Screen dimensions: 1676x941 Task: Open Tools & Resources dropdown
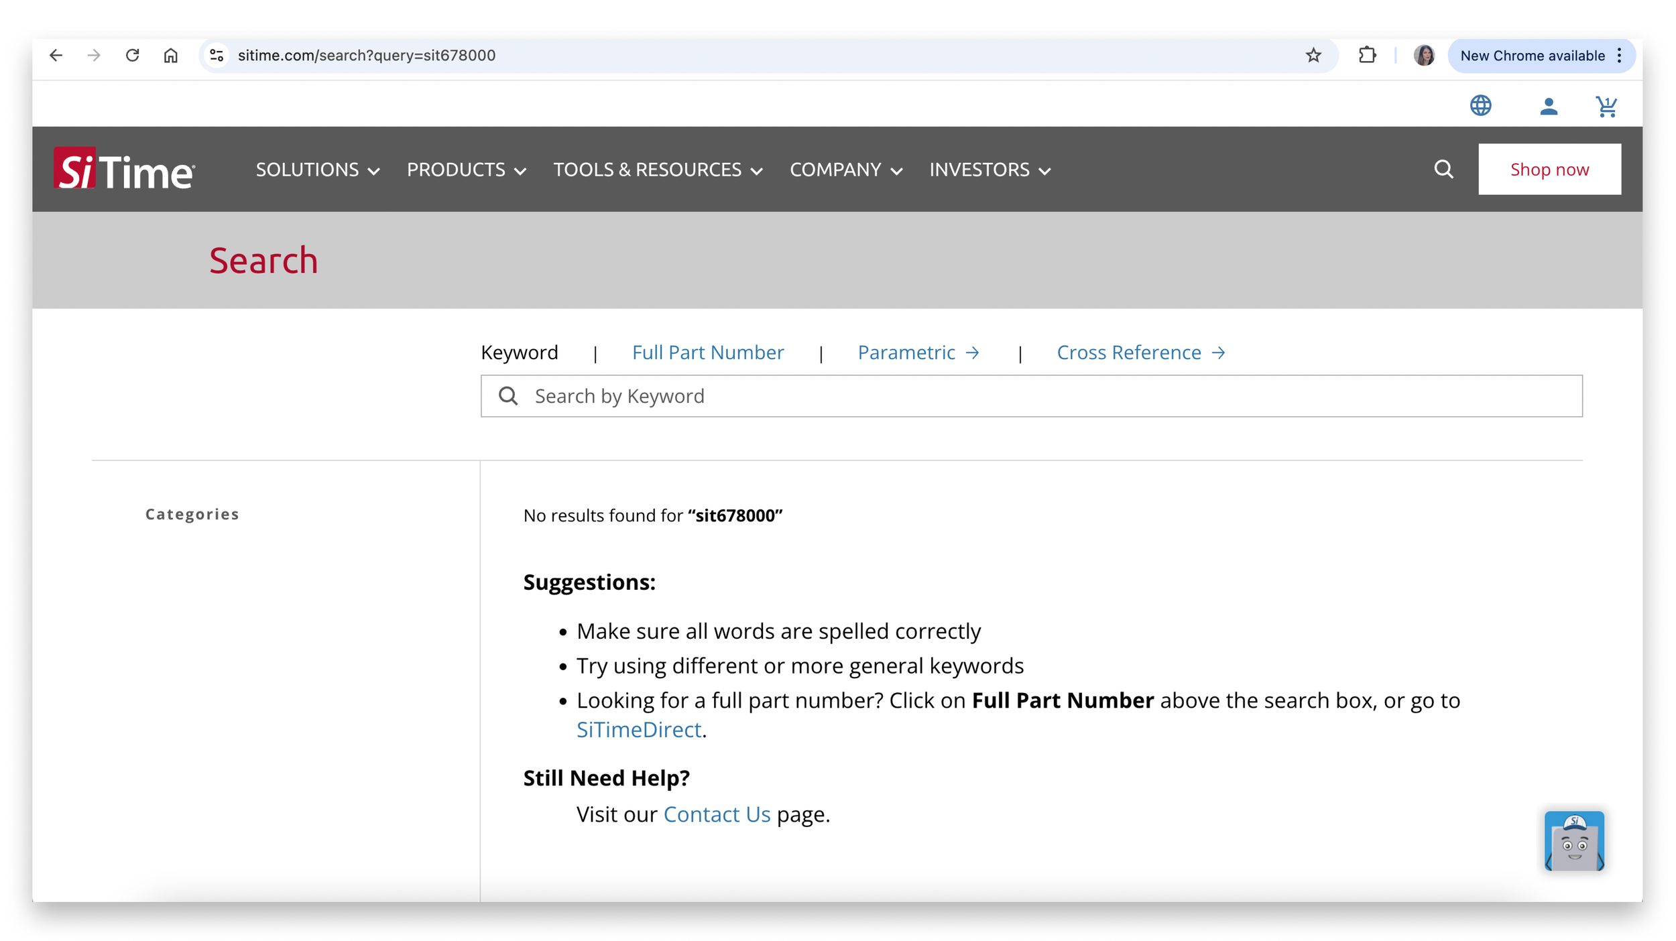click(x=658, y=170)
